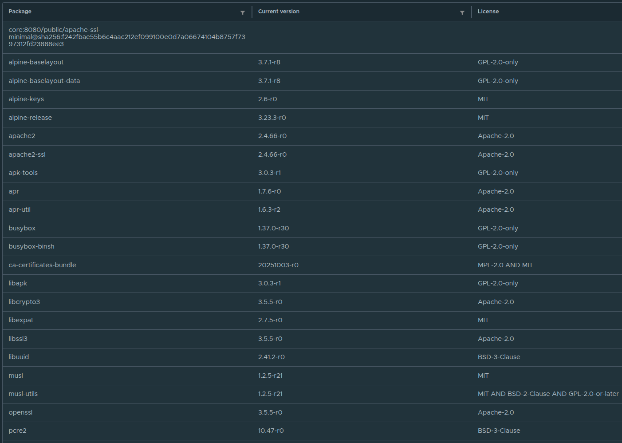Click the openssl version 3.5.5-r0 cell

coord(270,413)
